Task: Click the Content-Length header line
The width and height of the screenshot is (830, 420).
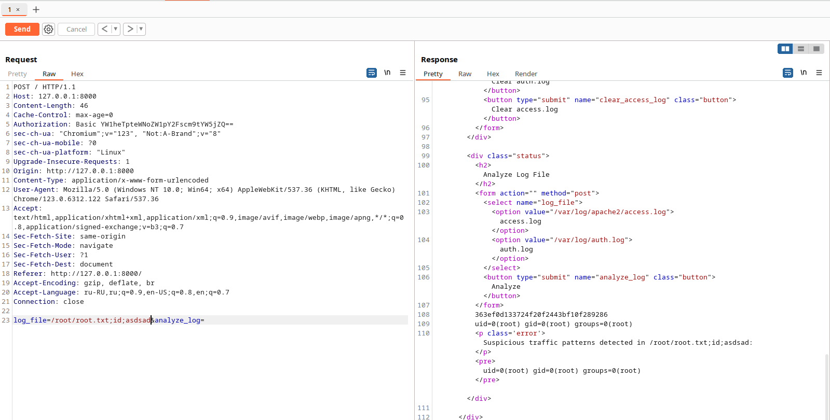Action: pyautogui.click(x=51, y=106)
